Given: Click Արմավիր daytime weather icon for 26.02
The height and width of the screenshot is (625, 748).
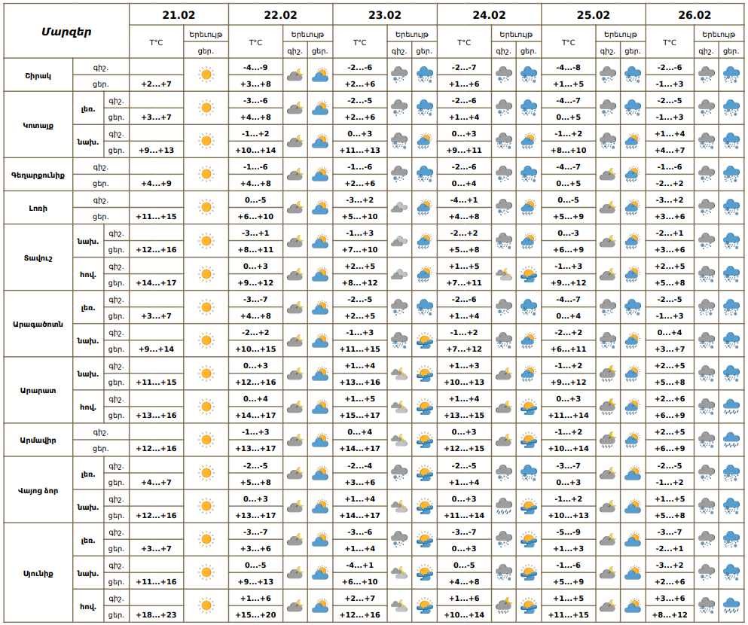Looking at the screenshot, I should [x=731, y=440].
